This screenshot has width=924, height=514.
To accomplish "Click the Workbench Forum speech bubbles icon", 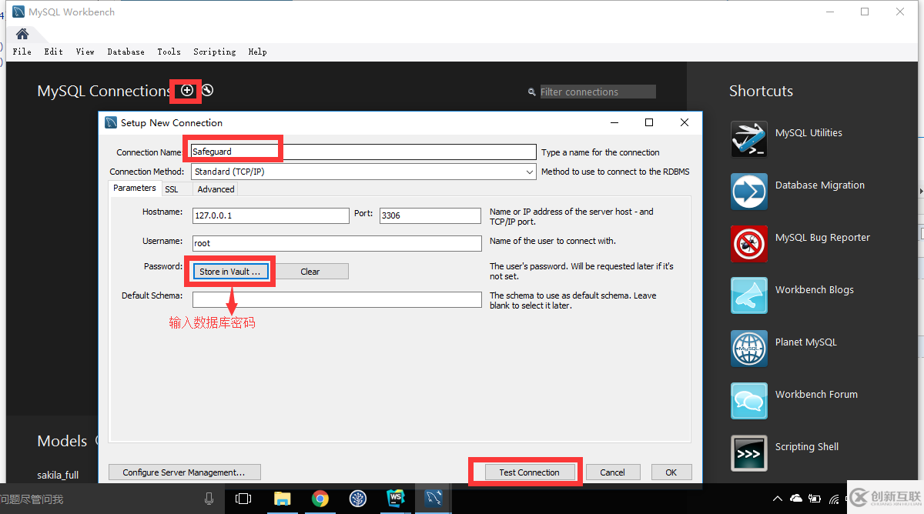I will pos(749,401).
